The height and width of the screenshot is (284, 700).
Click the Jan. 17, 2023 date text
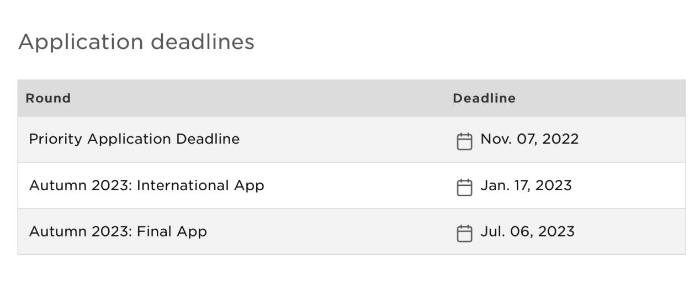click(x=526, y=185)
